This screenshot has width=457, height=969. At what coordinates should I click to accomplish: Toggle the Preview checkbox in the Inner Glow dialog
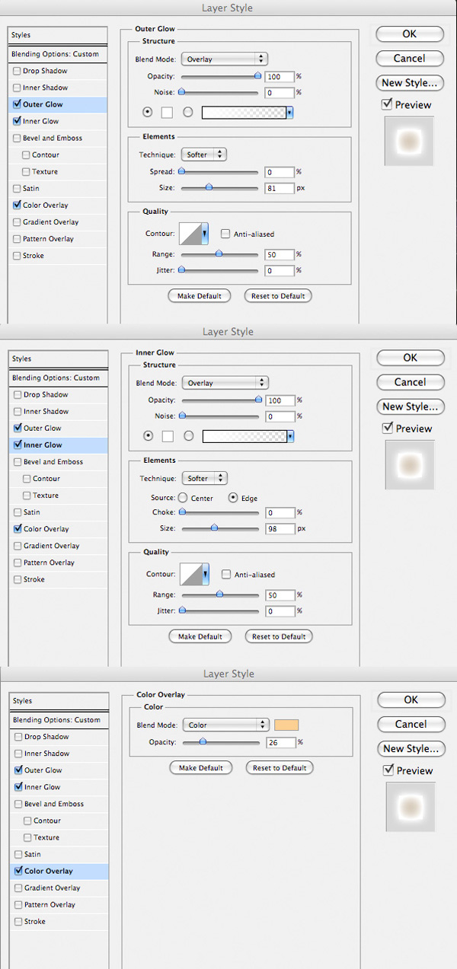(x=388, y=428)
